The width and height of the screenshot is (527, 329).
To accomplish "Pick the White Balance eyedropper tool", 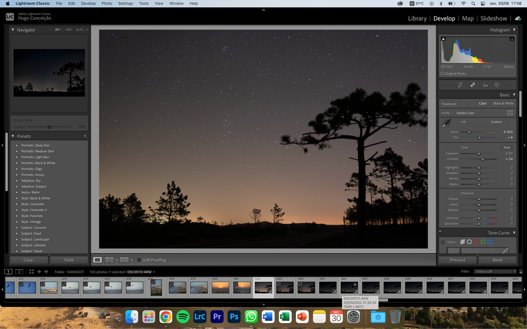I will pos(446,124).
